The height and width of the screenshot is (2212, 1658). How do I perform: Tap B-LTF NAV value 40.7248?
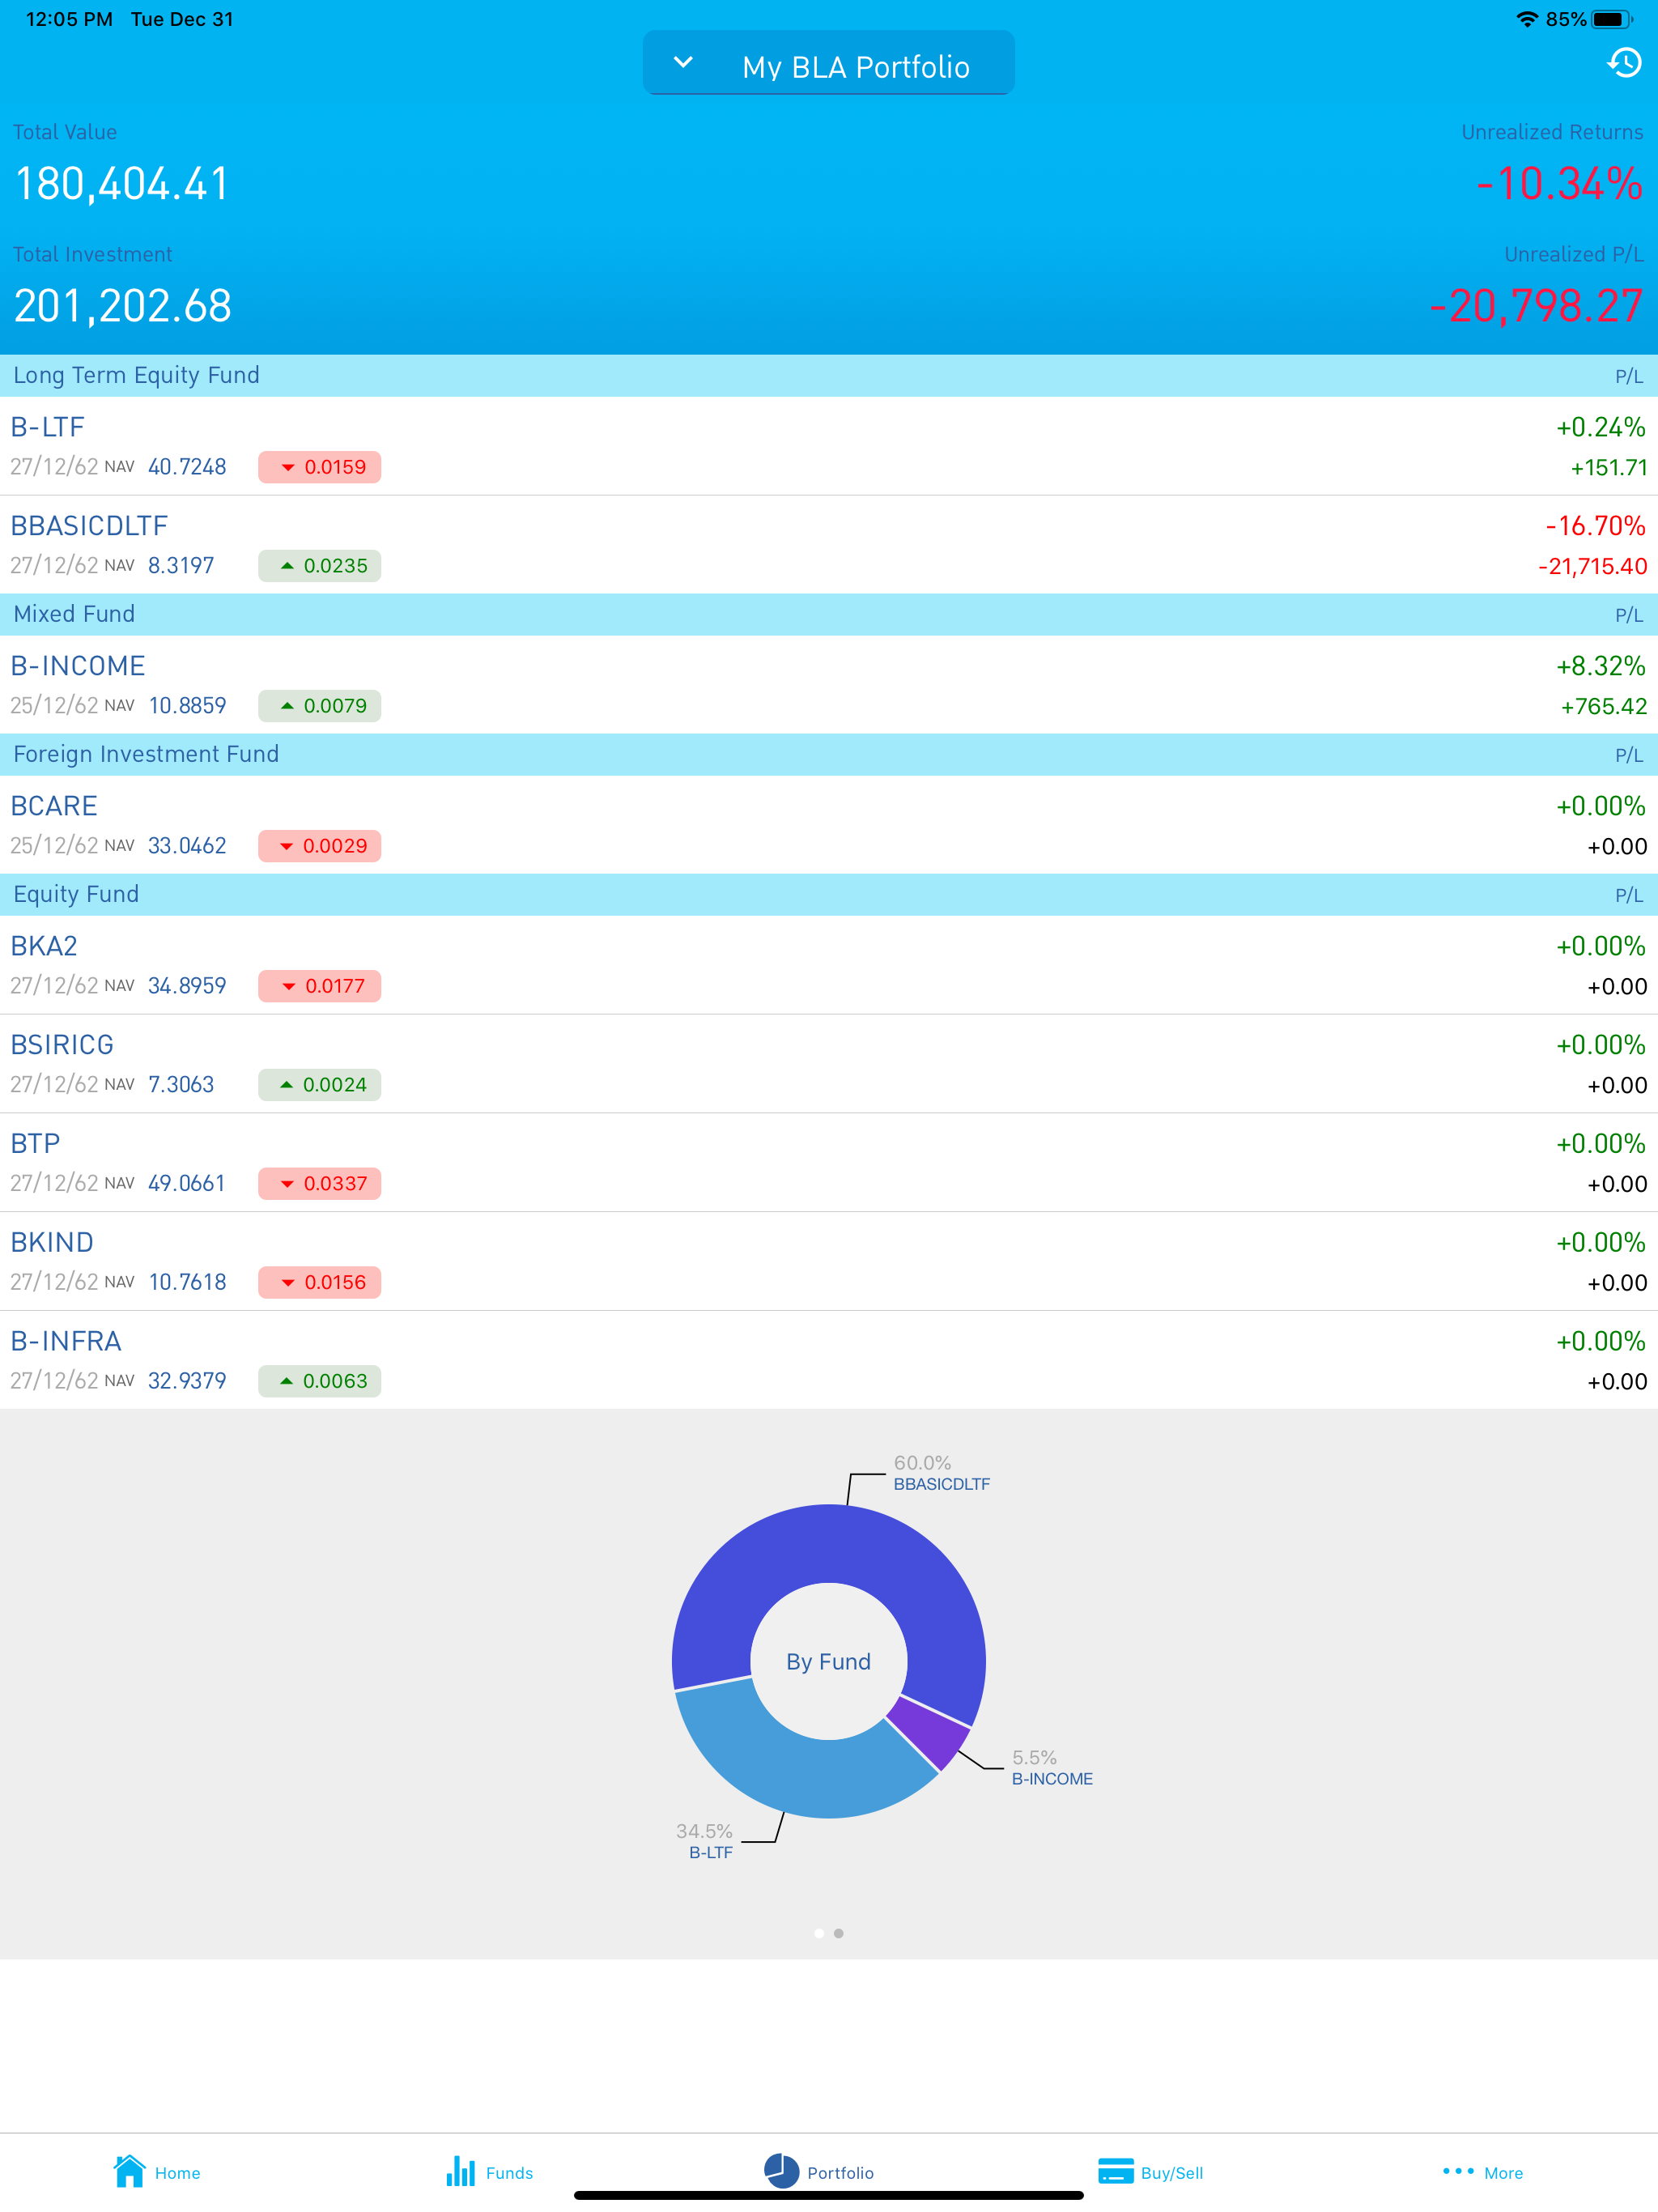click(x=187, y=467)
